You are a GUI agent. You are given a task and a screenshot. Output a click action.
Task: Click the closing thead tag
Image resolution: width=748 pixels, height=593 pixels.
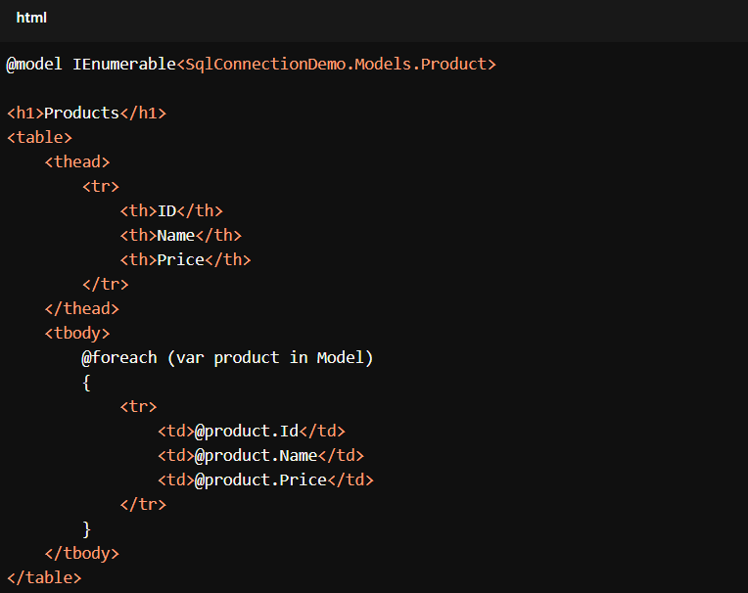tap(82, 309)
